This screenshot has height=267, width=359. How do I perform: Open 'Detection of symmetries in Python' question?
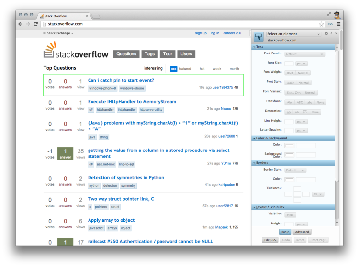coord(126,178)
